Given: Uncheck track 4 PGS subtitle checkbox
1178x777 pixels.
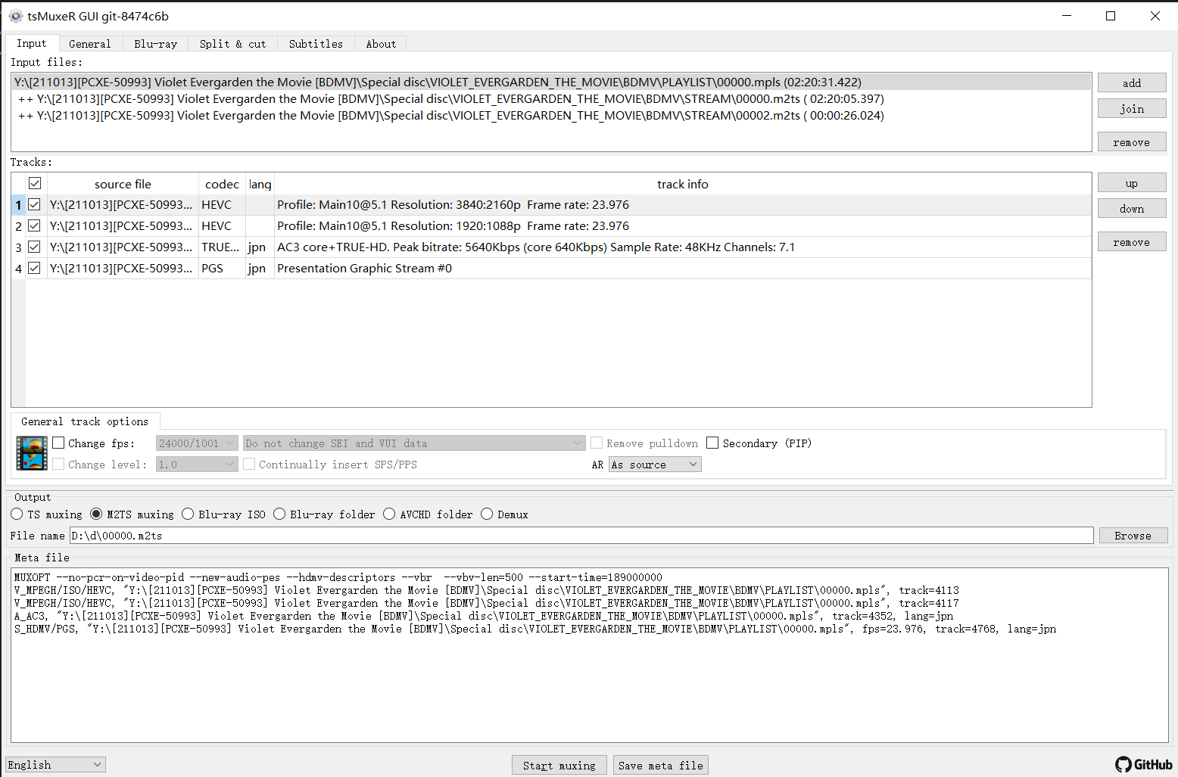Looking at the screenshot, I should 34,268.
